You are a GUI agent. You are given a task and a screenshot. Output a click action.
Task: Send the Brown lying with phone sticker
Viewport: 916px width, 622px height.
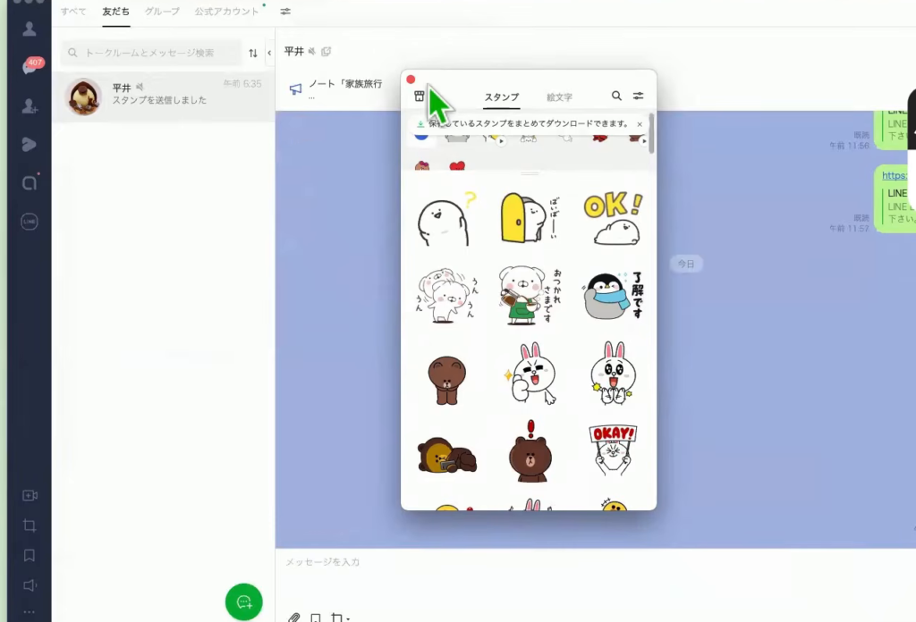click(x=447, y=455)
